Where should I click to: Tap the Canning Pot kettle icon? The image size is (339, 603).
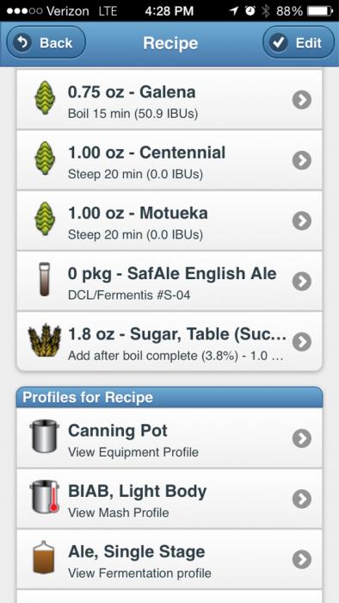[x=45, y=436]
